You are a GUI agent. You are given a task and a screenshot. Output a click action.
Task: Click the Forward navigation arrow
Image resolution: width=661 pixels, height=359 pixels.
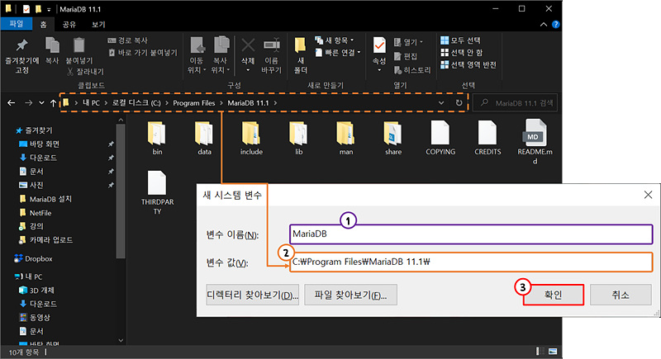click(x=28, y=102)
